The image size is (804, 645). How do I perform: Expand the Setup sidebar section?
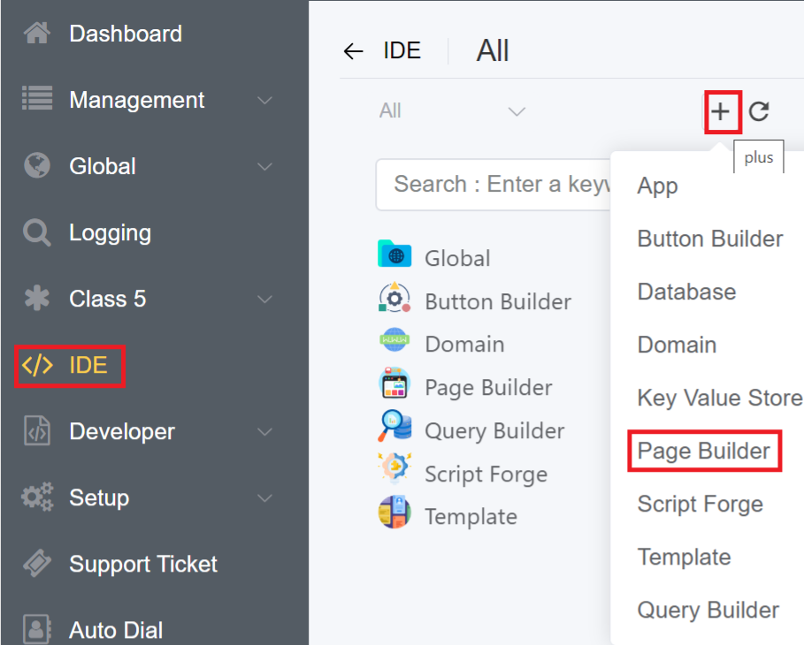(264, 498)
